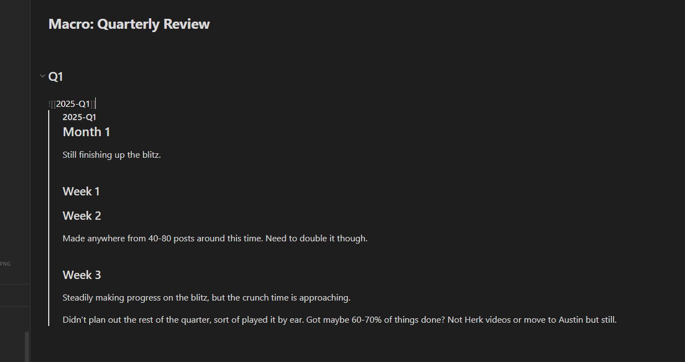685x362 pixels.
Task: Click the word Austin in the last paragraph
Action: click(570, 320)
